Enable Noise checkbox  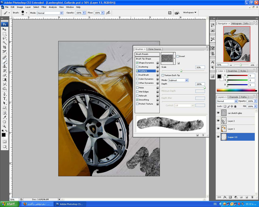click(x=137, y=88)
